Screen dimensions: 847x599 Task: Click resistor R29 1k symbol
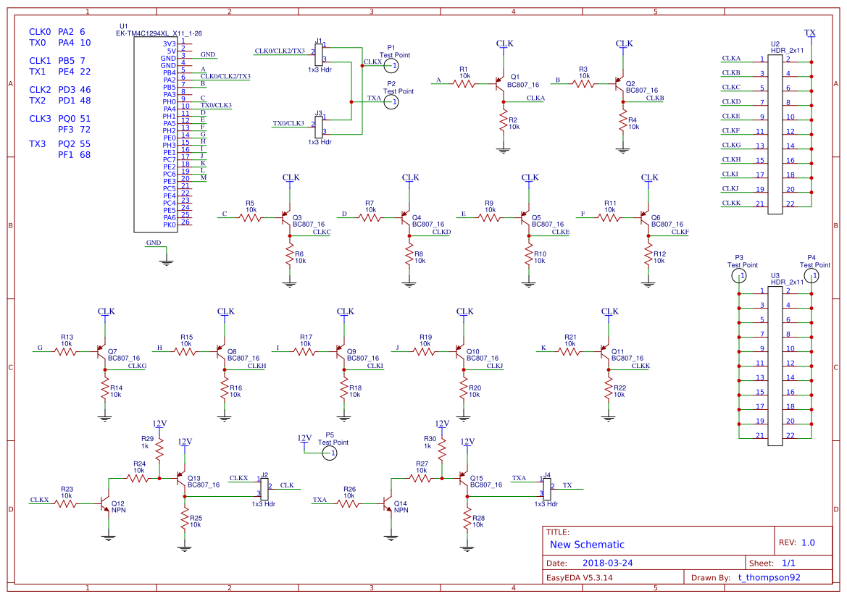(x=159, y=450)
